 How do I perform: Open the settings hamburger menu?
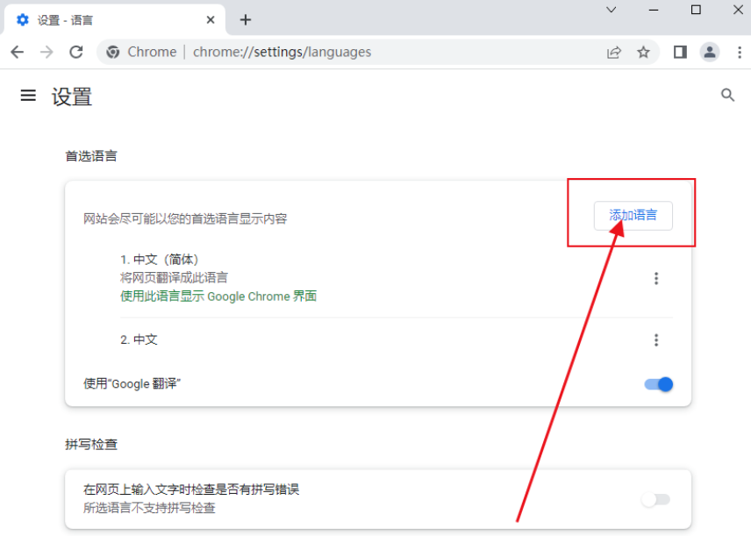click(28, 96)
